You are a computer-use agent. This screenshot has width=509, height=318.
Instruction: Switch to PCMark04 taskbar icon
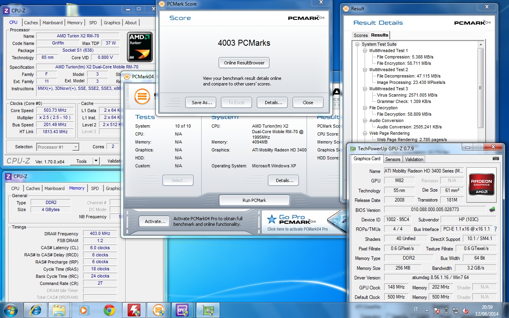[x=158, y=310]
